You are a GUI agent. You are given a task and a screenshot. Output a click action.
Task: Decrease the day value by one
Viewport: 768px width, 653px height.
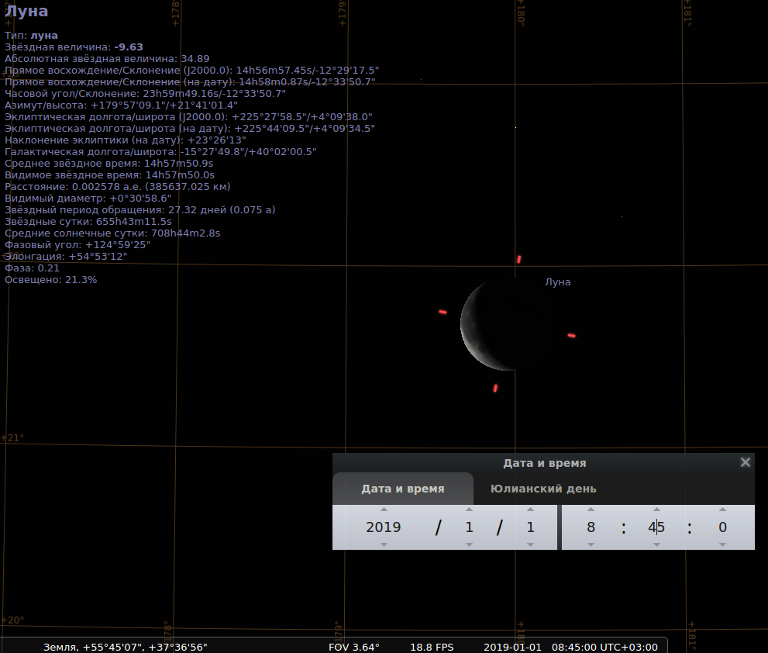pyautogui.click(x=530, y=544)
